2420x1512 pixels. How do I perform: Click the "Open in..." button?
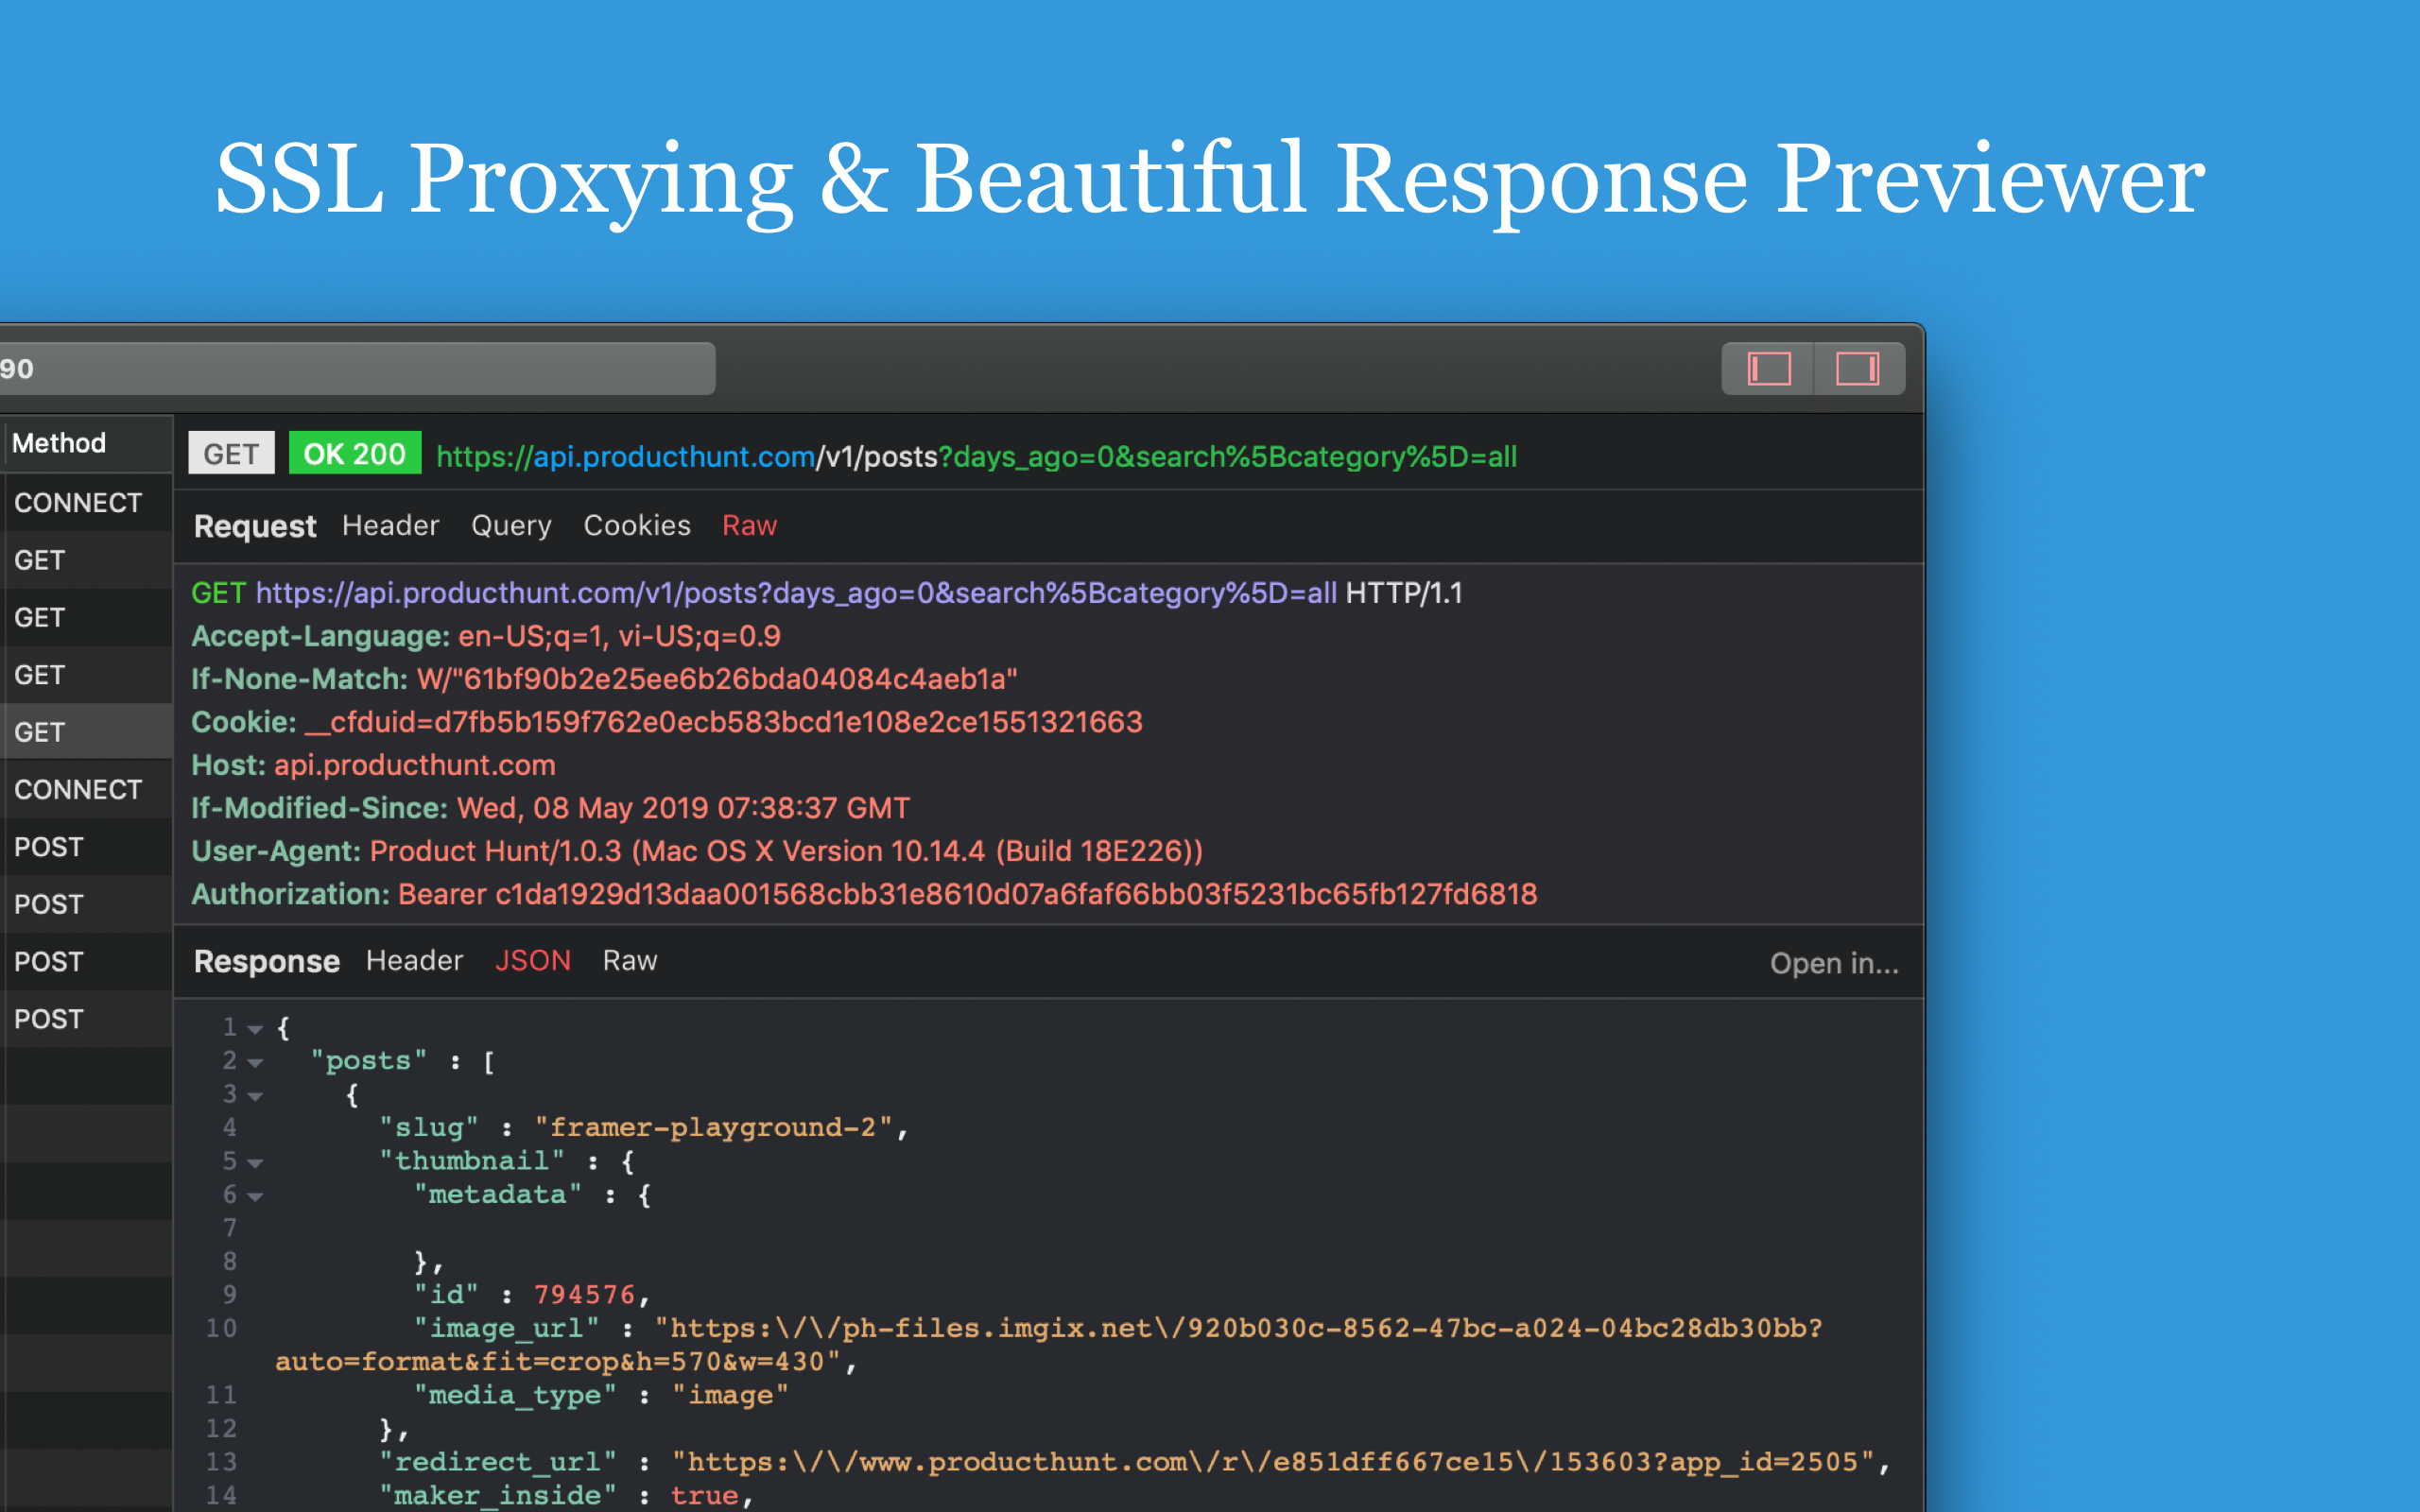pyautogui.click(x=1834, y=963)
